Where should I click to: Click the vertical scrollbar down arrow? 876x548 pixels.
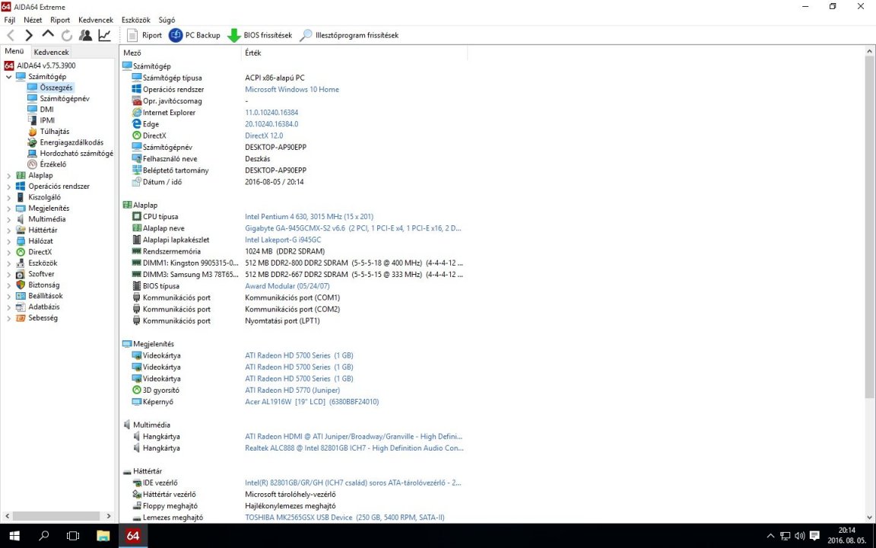[870, 518]
